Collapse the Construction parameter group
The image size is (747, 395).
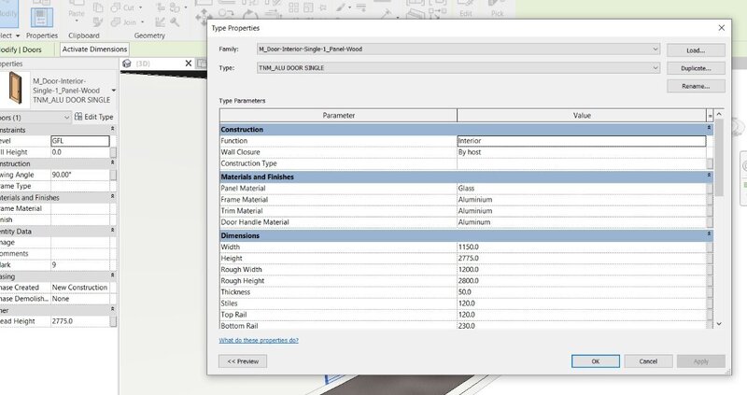pyautogui.click(x=710, y=129)
